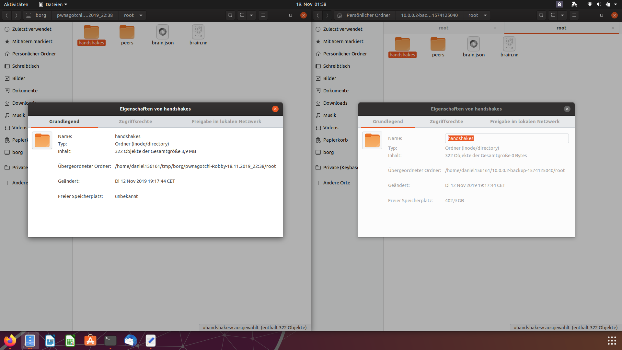Expand root path dropdown in left window
The image size is (622, 350).
pos(141,15)
